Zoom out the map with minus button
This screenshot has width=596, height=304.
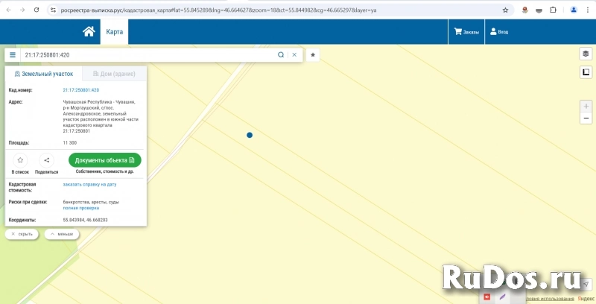(586, 118)
